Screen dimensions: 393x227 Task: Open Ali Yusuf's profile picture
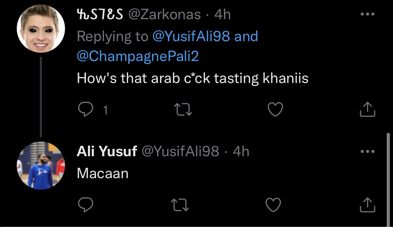point(41,165)
